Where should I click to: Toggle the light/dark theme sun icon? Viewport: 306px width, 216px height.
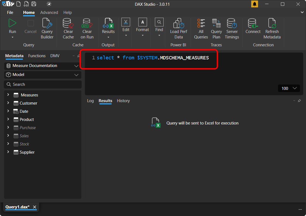[x=49, y=4]
